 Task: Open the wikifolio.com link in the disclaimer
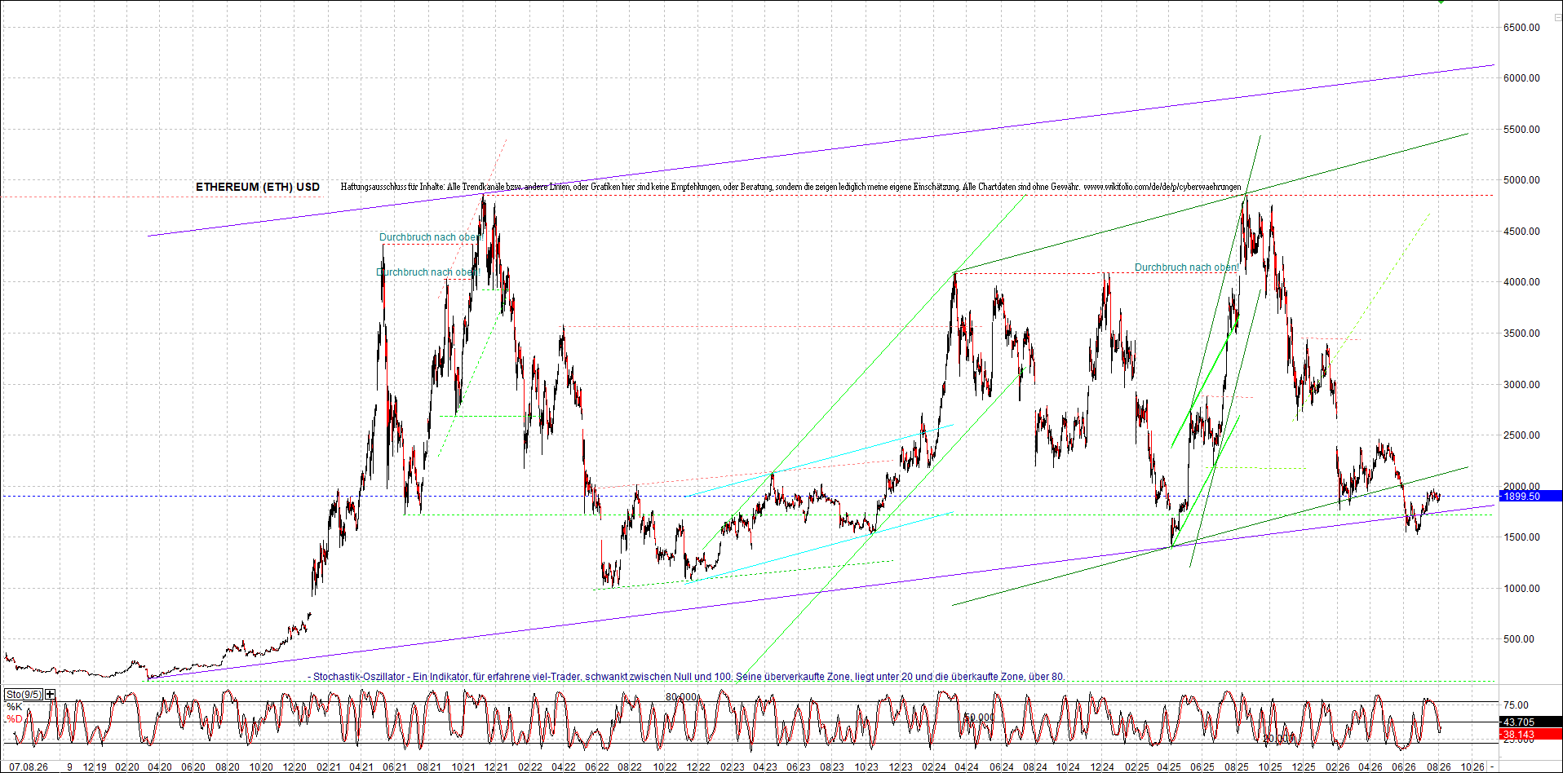[1162, 187]
